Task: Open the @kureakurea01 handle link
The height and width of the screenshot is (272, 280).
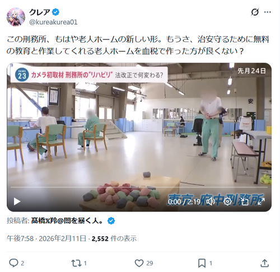Action: [x=53, y=22]
